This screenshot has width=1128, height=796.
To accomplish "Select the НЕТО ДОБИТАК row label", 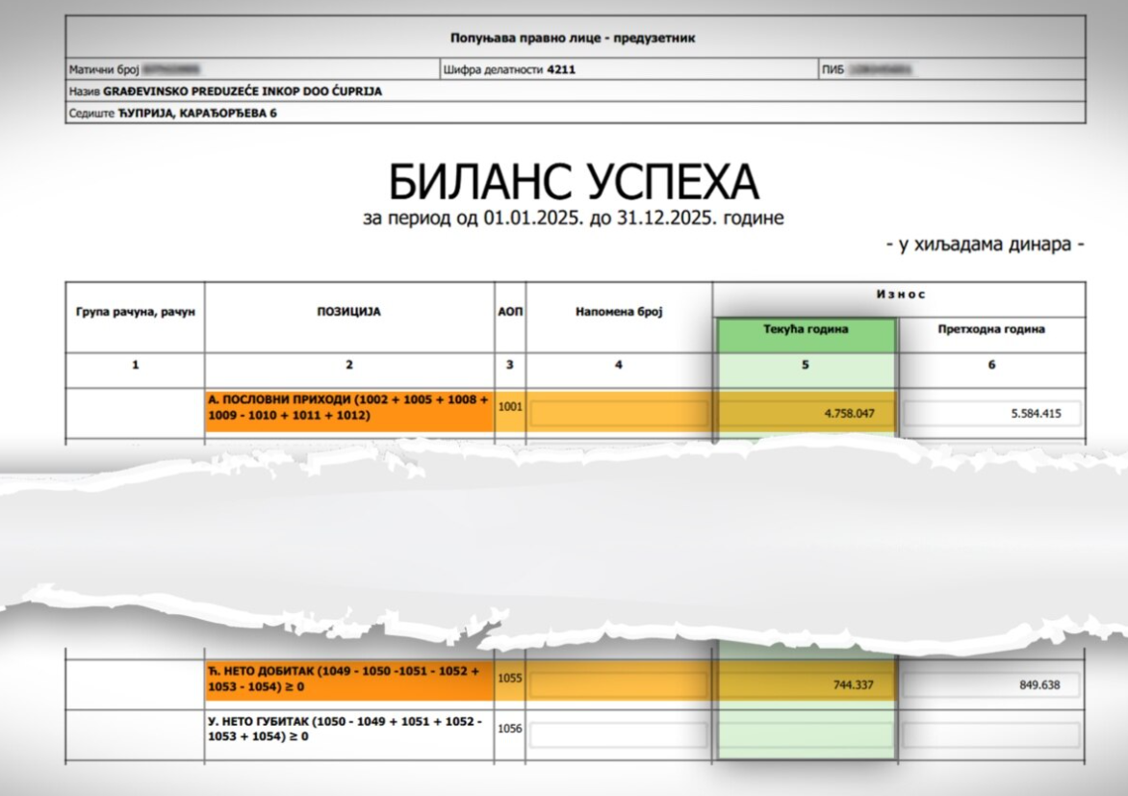I will pos(349,679).
